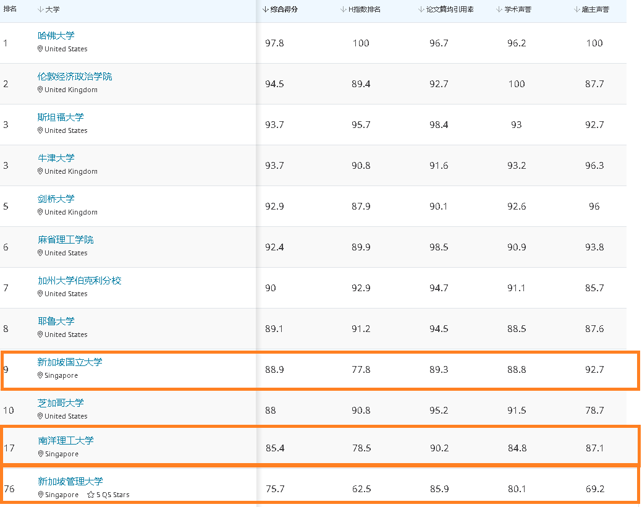The height and width of the screenshot is (507, 642).
Task: Sort by 论文篇均引用率 arrow icon
Action: pyautogui.click(x=421, y=9)
